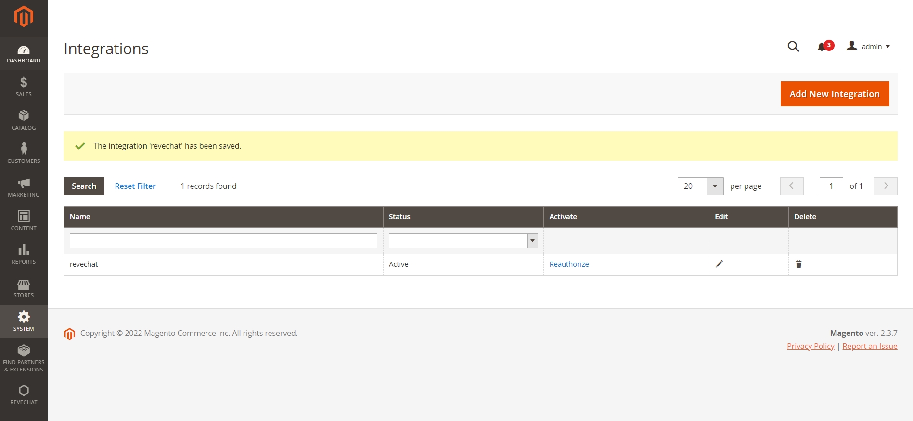
Task: Delete revechat using the trash icon
Action: point(798,264)
